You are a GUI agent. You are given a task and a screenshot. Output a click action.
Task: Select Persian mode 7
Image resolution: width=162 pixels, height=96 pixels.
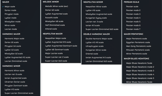click(133, 29)
